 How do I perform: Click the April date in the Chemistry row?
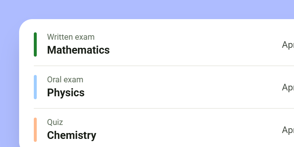288,130
